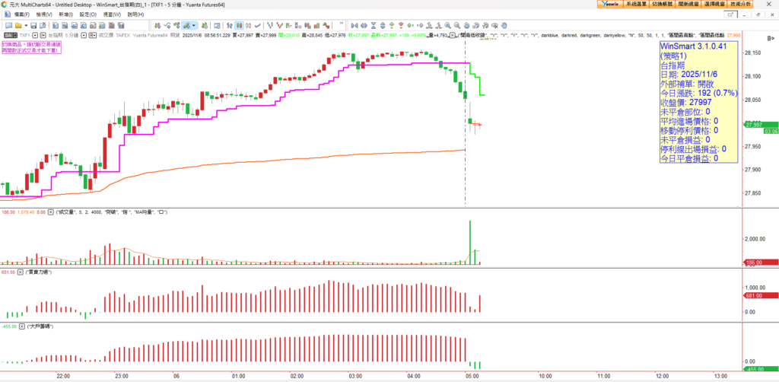779x382 pixels.
Task: Click the hourglass icon in right toolbar
Action: (373, 25)
